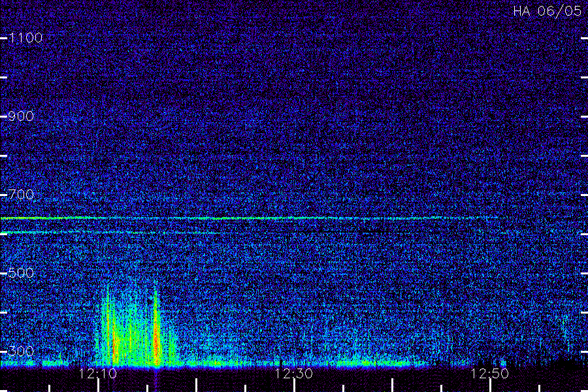Viewport: 588px width, 392px height.
Task: Click the HA 06/05 date label
Action: point(547,11)
